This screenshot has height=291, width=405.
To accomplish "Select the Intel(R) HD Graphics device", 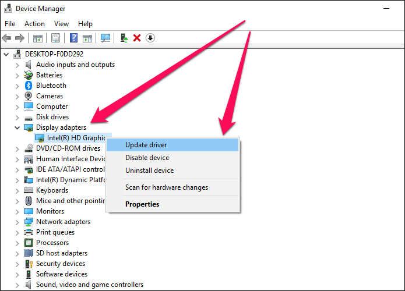I will [x=73, y=138].
